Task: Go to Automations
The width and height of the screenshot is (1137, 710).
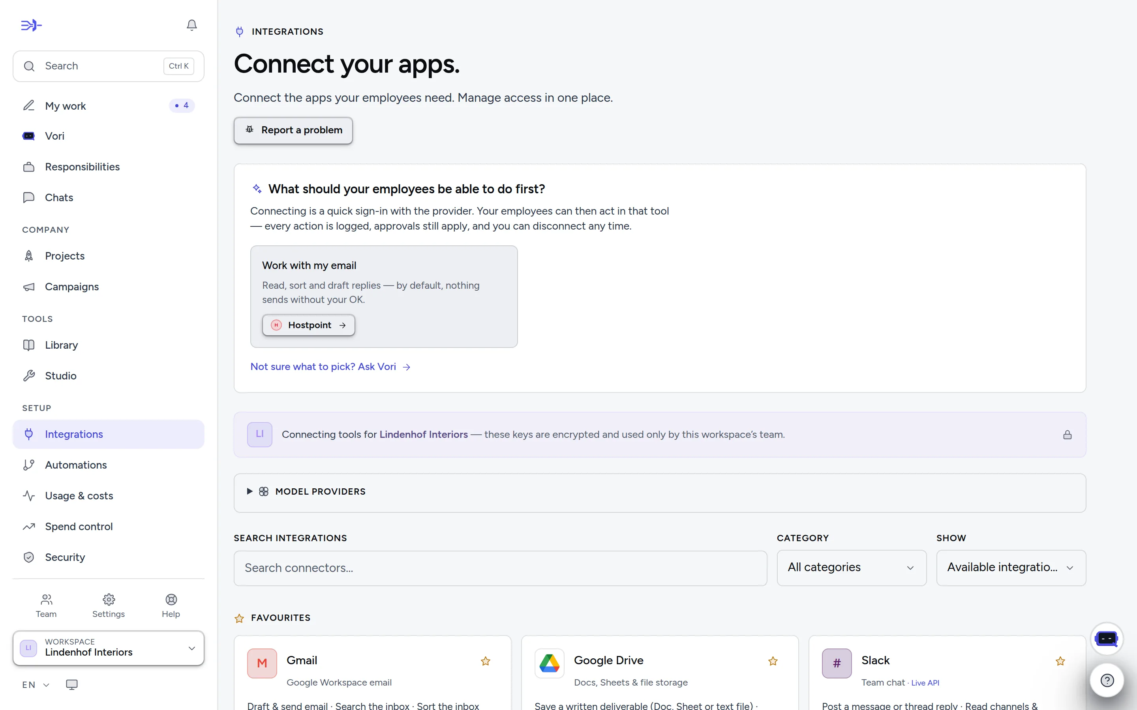Action: [109, 465]
